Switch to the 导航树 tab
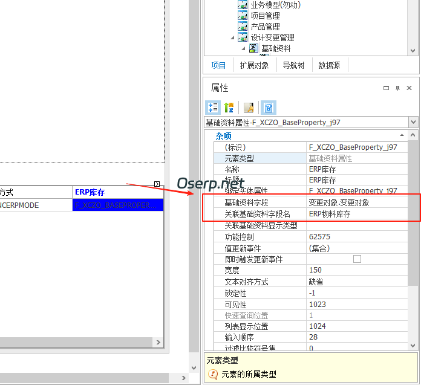 tap(293, 65)
